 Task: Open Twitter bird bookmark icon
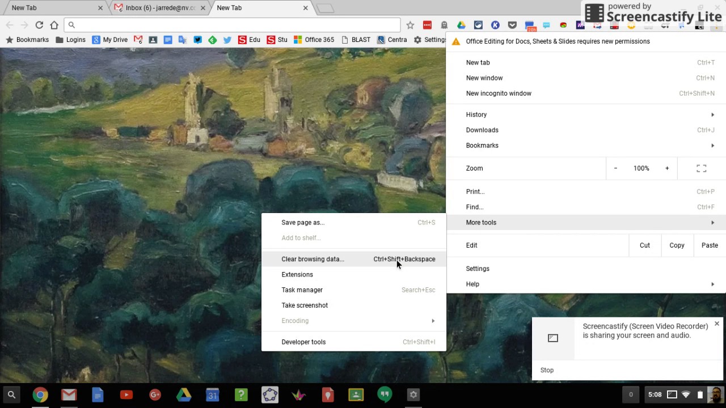227,40
